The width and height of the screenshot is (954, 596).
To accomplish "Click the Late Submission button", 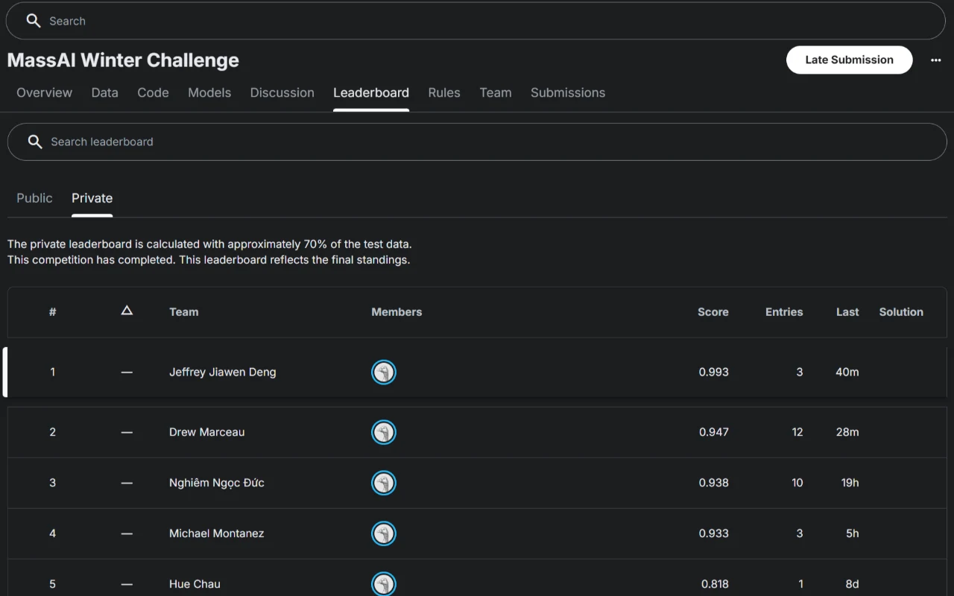I will [x=850, y=60].
